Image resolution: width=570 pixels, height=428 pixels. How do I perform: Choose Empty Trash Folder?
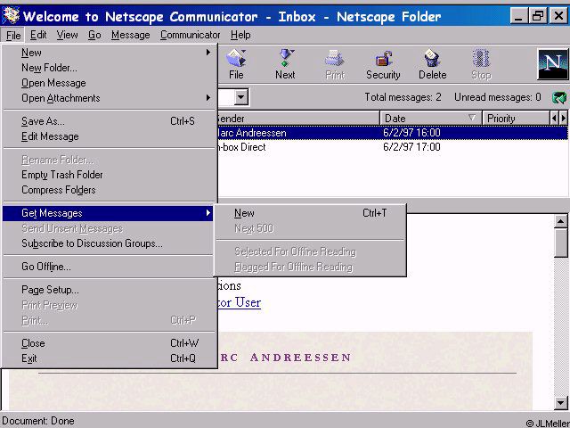click(108, 175)
